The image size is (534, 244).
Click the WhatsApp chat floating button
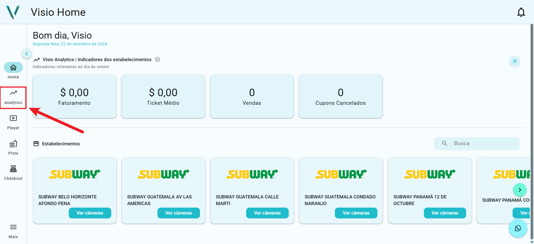point(518,228)
